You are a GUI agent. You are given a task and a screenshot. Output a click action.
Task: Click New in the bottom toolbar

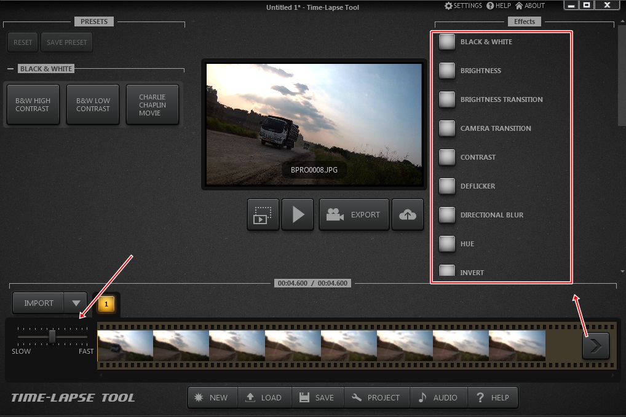213,397
